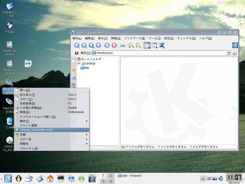245x184 pixels.
Task: Choose プロパティ in the context menu
Action: [52, 149]
